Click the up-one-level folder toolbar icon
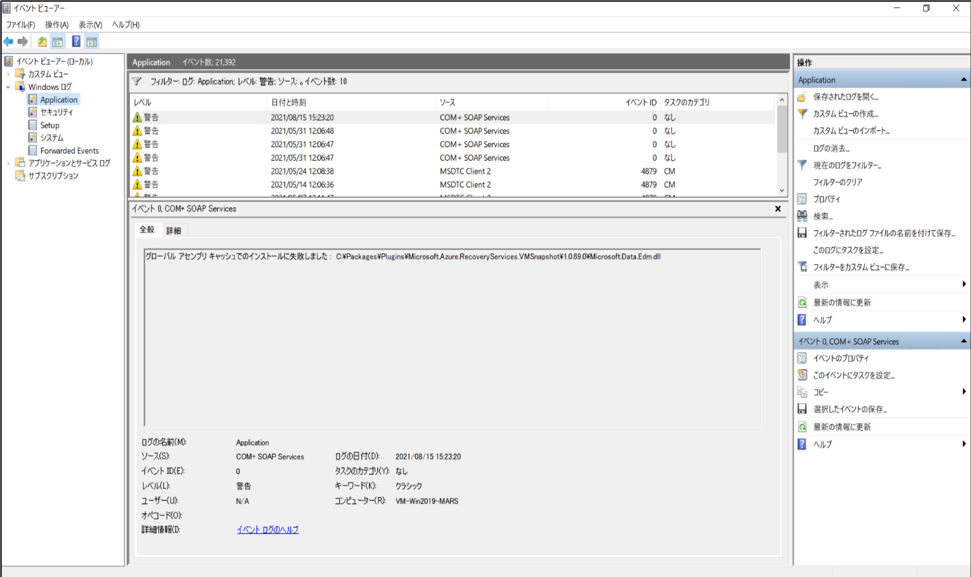Image resolution: width=971 pixels, height=577 pixels. tap(42, 42)
